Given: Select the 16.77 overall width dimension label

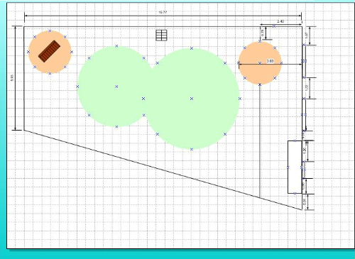Looking at the screenshot, I should click(x=163, y=12).
